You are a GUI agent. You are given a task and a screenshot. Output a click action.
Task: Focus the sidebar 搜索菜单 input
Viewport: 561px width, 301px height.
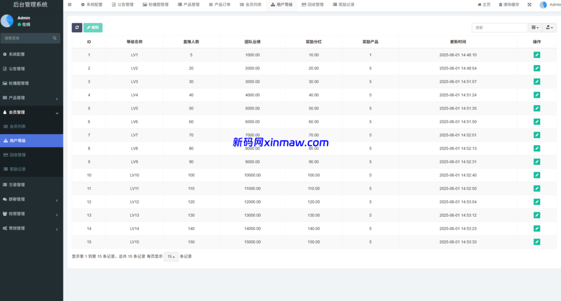point(27,38)
